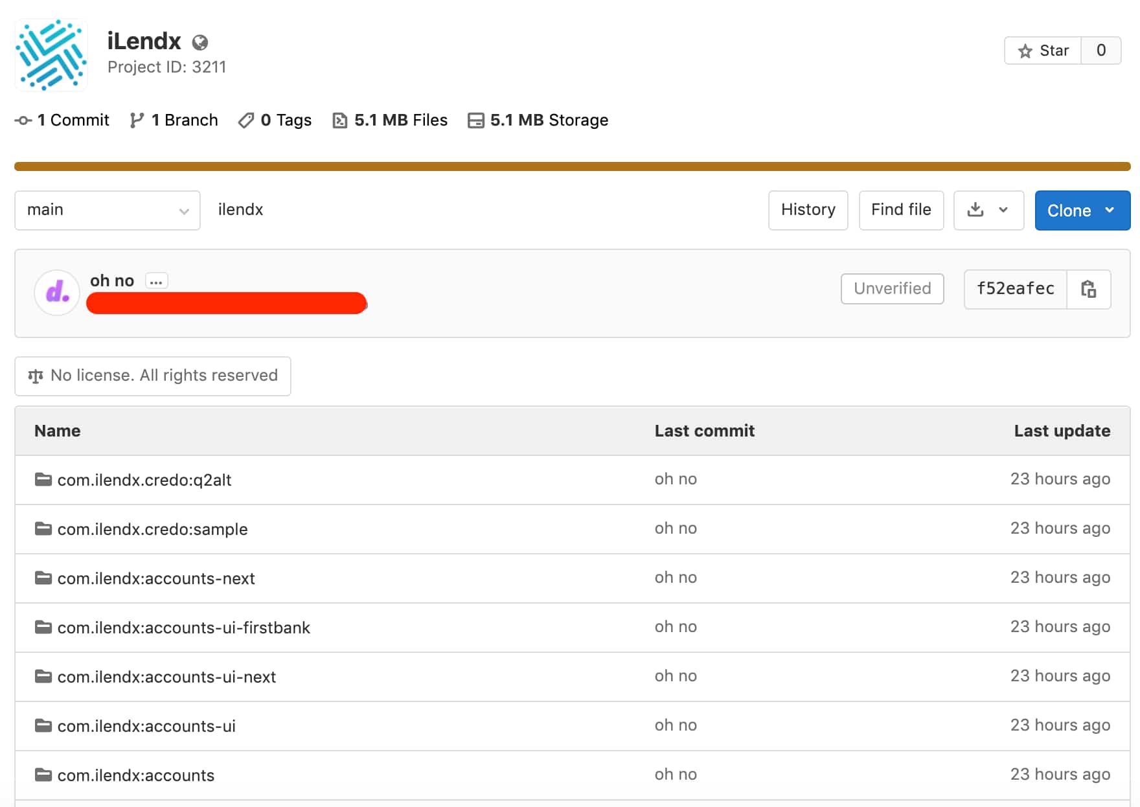The image size is (1140, 807).
Task: Open the com.ilendx:accounts-ui-firstbank folder
Action: coord(183,628)
